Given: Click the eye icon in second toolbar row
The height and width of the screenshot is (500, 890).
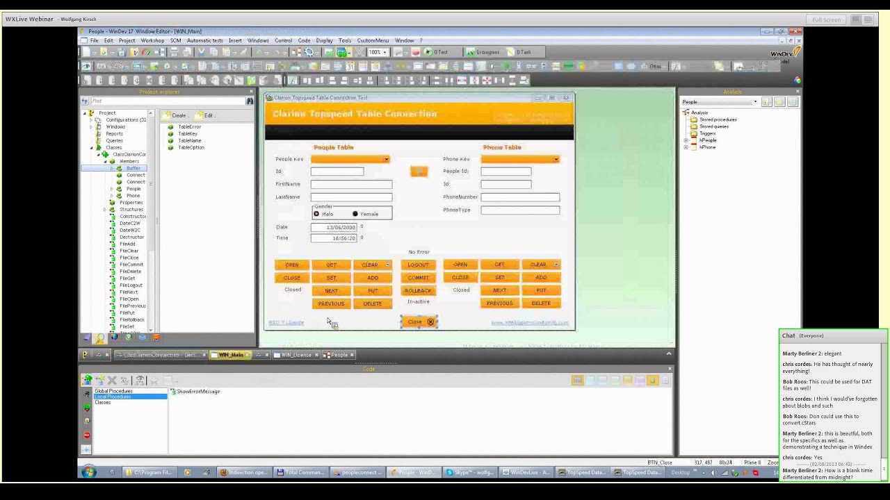Looking at the screenshot, I should click(x=86, y=67).
